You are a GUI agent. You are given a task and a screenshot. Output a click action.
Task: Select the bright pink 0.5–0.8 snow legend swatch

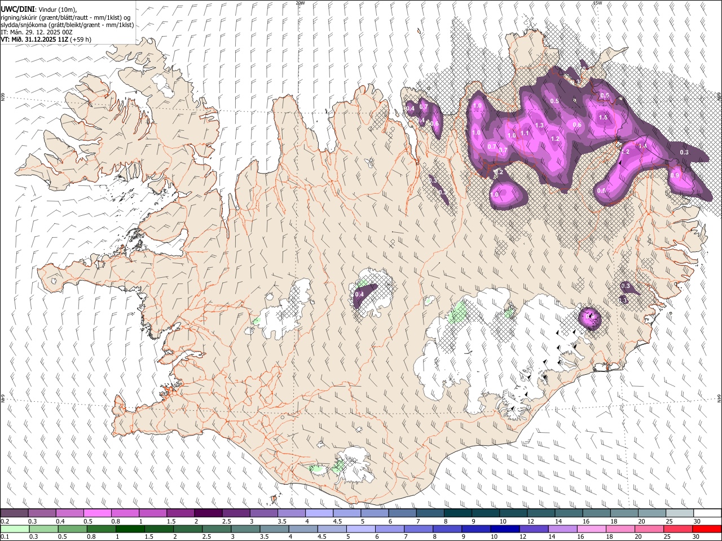coord(97,513)
